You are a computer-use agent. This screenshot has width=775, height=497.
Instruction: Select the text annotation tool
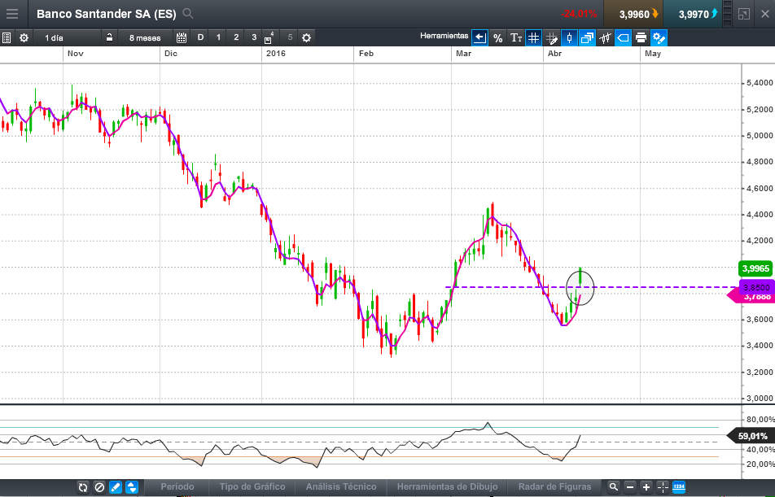[x=516, y=37]
